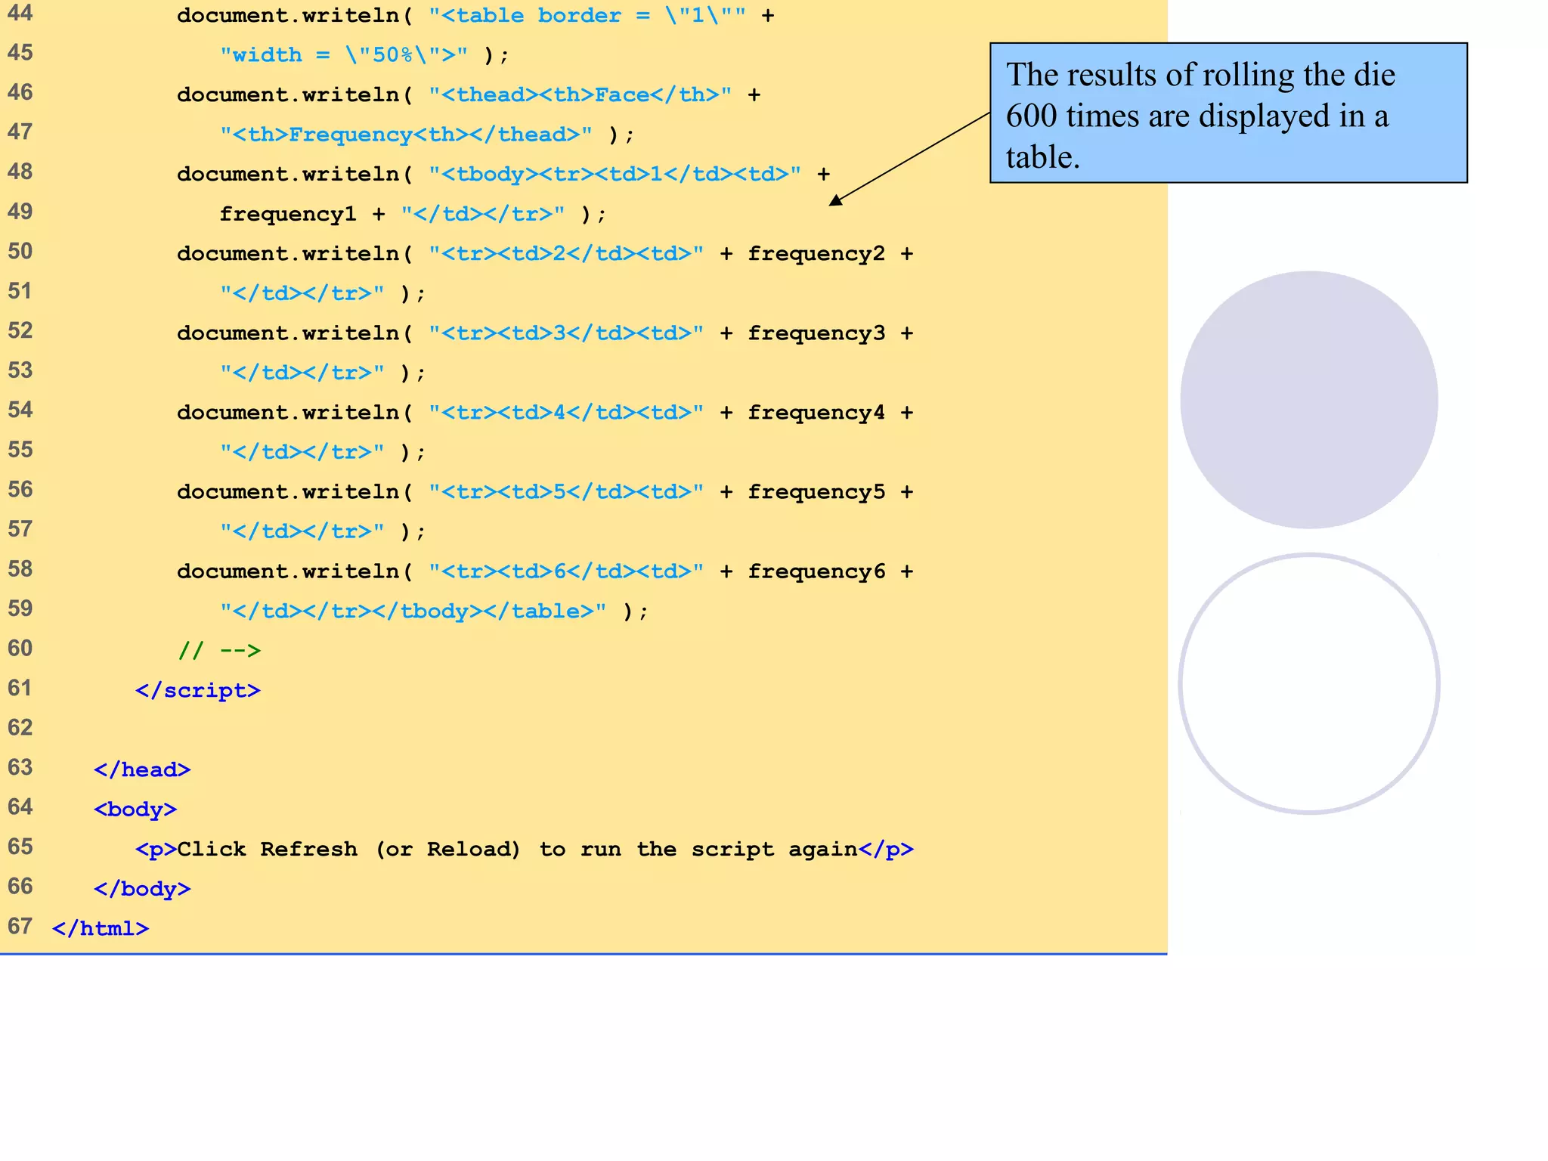Screen dimensions: 1548x1161
Task: Click line number 44
Action: point(20,14)
